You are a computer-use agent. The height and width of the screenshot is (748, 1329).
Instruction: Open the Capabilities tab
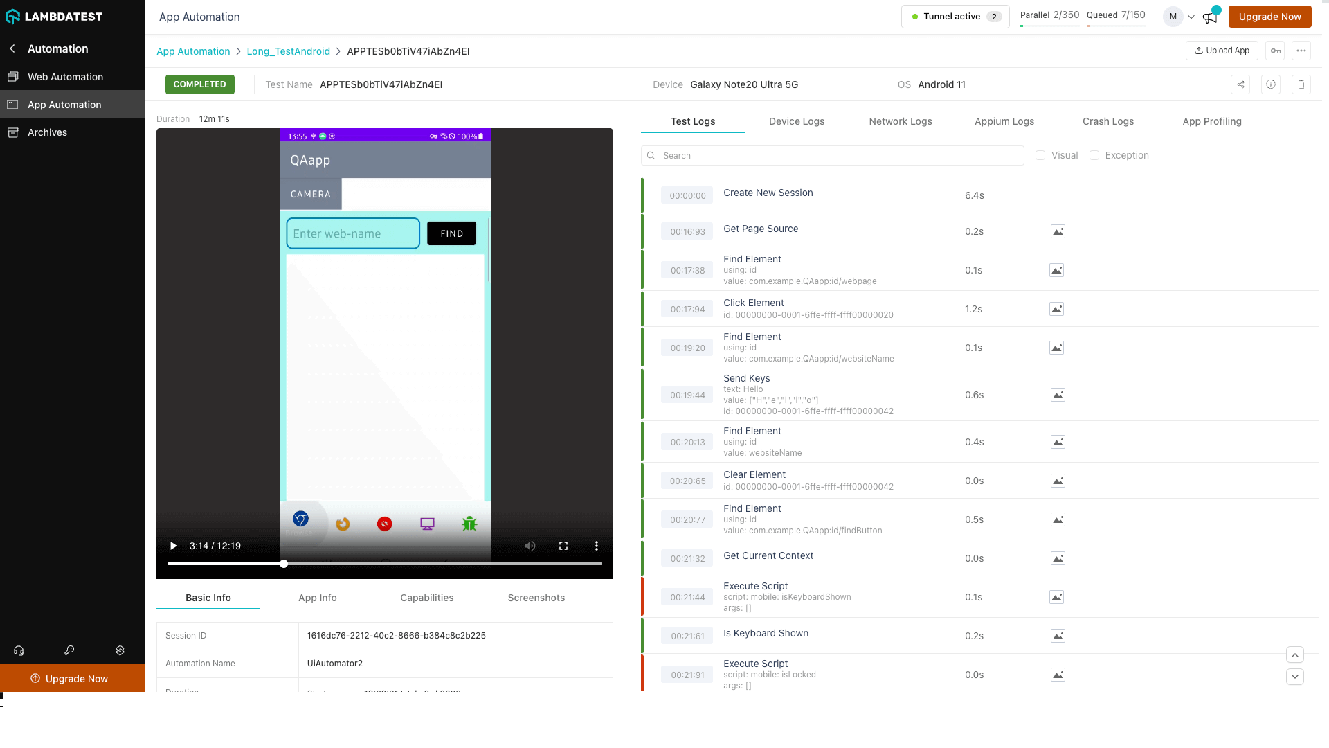coord(426,598)
